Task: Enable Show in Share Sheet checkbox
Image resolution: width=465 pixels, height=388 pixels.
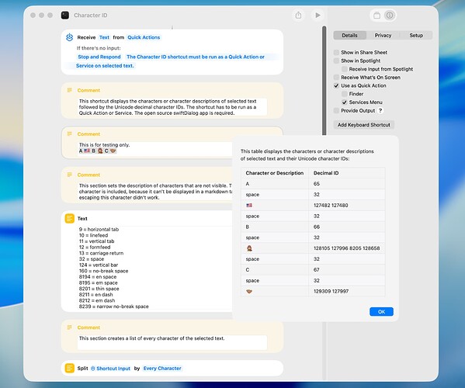Action: pos(336,53)
